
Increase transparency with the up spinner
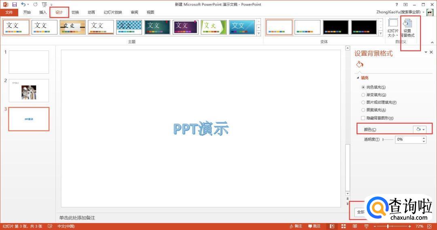424,137
